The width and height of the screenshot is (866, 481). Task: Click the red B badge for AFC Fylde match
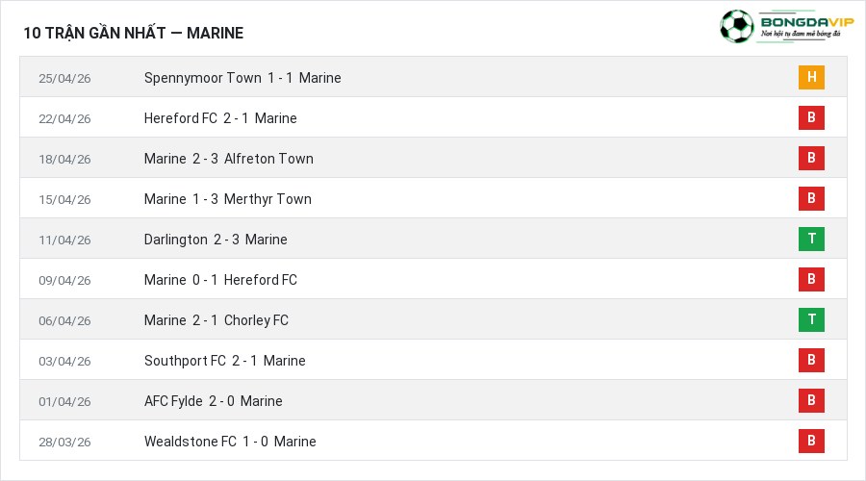(x=811, y=400)
